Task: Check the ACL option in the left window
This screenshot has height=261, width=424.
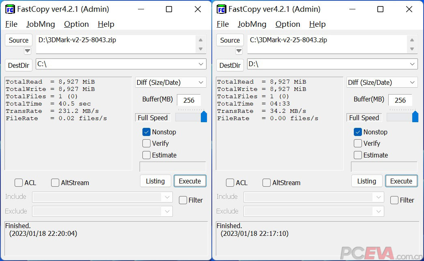Action: [18, 183]
